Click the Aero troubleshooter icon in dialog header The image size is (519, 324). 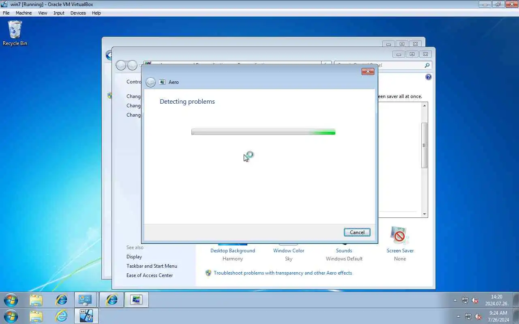coord(163,82)
